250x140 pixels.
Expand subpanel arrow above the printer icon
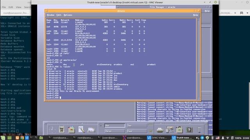click(161, 123)
